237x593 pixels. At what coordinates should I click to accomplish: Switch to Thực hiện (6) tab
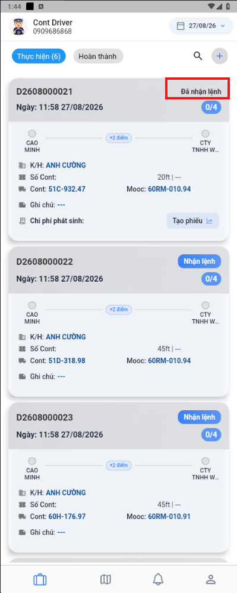coord(39,57)
